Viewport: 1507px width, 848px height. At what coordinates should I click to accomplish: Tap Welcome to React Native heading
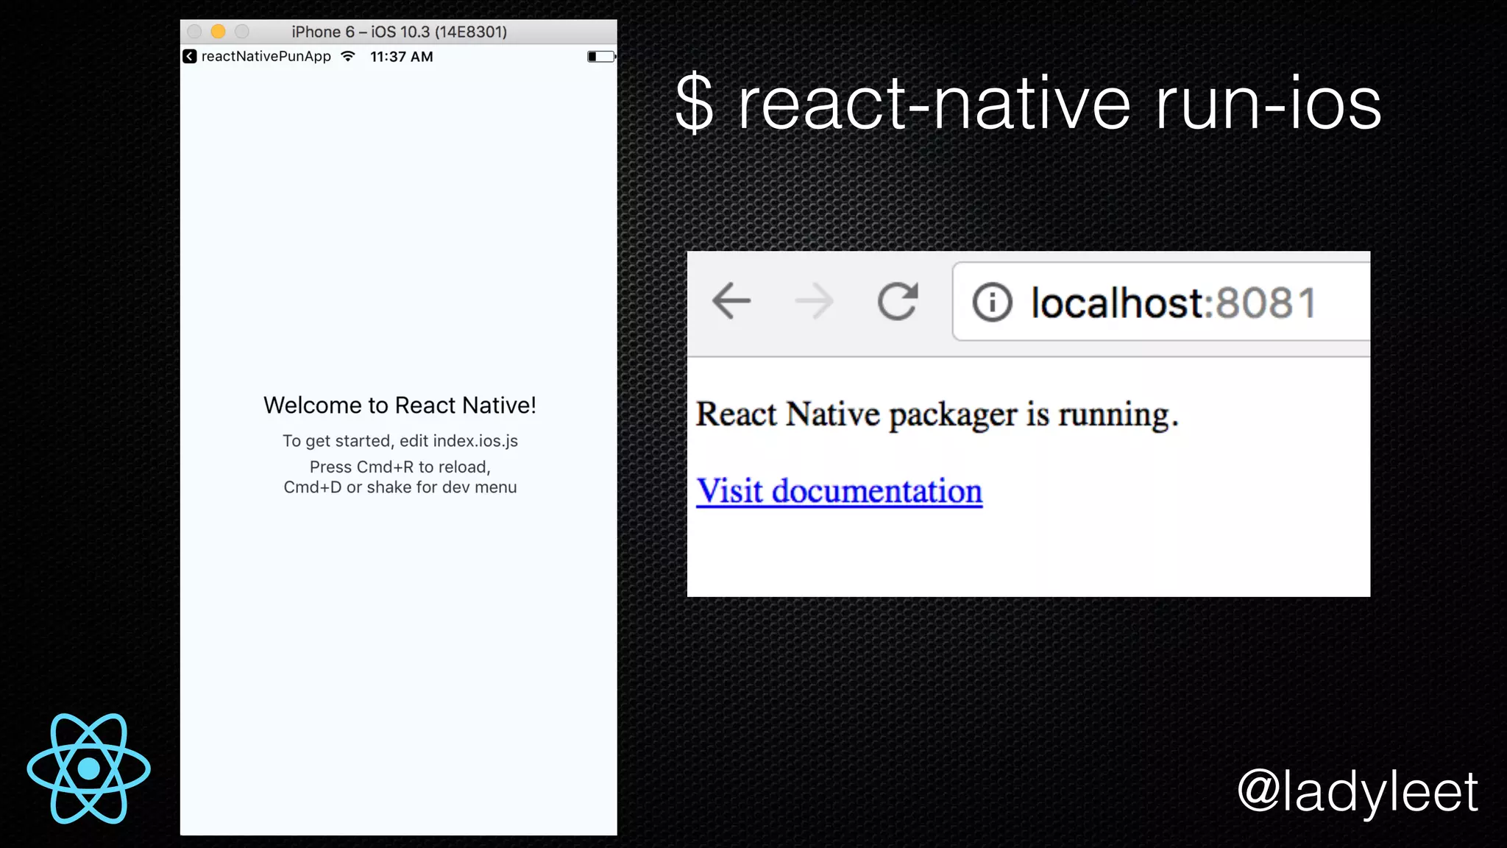click(x=400, y=406)
